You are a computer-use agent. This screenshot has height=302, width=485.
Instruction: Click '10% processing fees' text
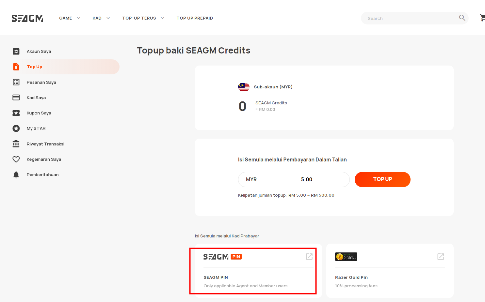[x=356, y=286]
